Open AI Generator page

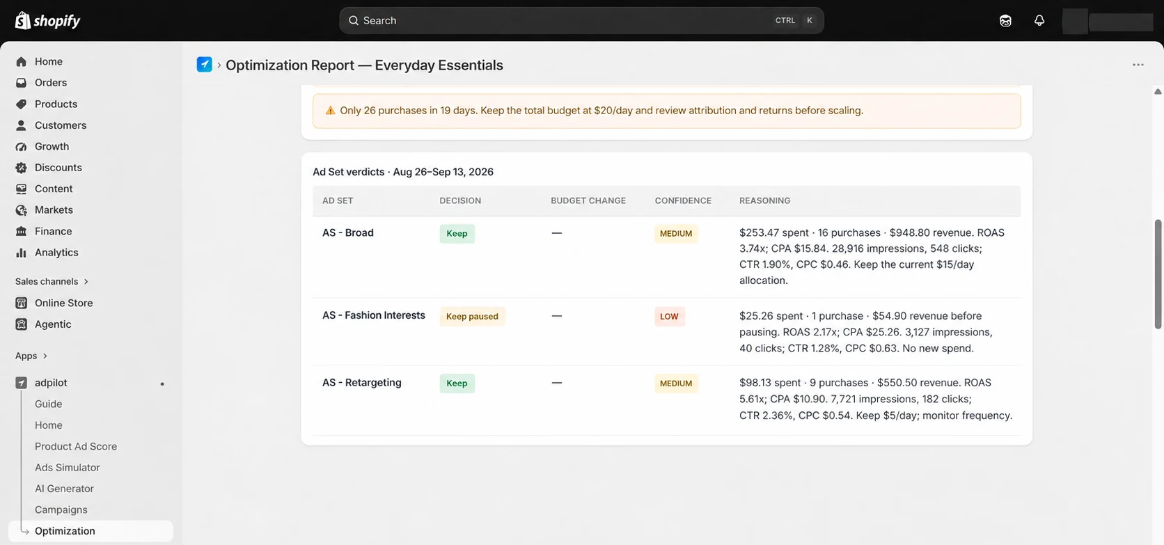pos(64,489)
